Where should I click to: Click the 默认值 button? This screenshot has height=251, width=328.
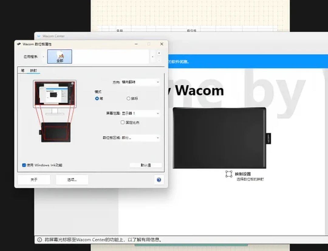pyautogui.click(x=146, y=165)
